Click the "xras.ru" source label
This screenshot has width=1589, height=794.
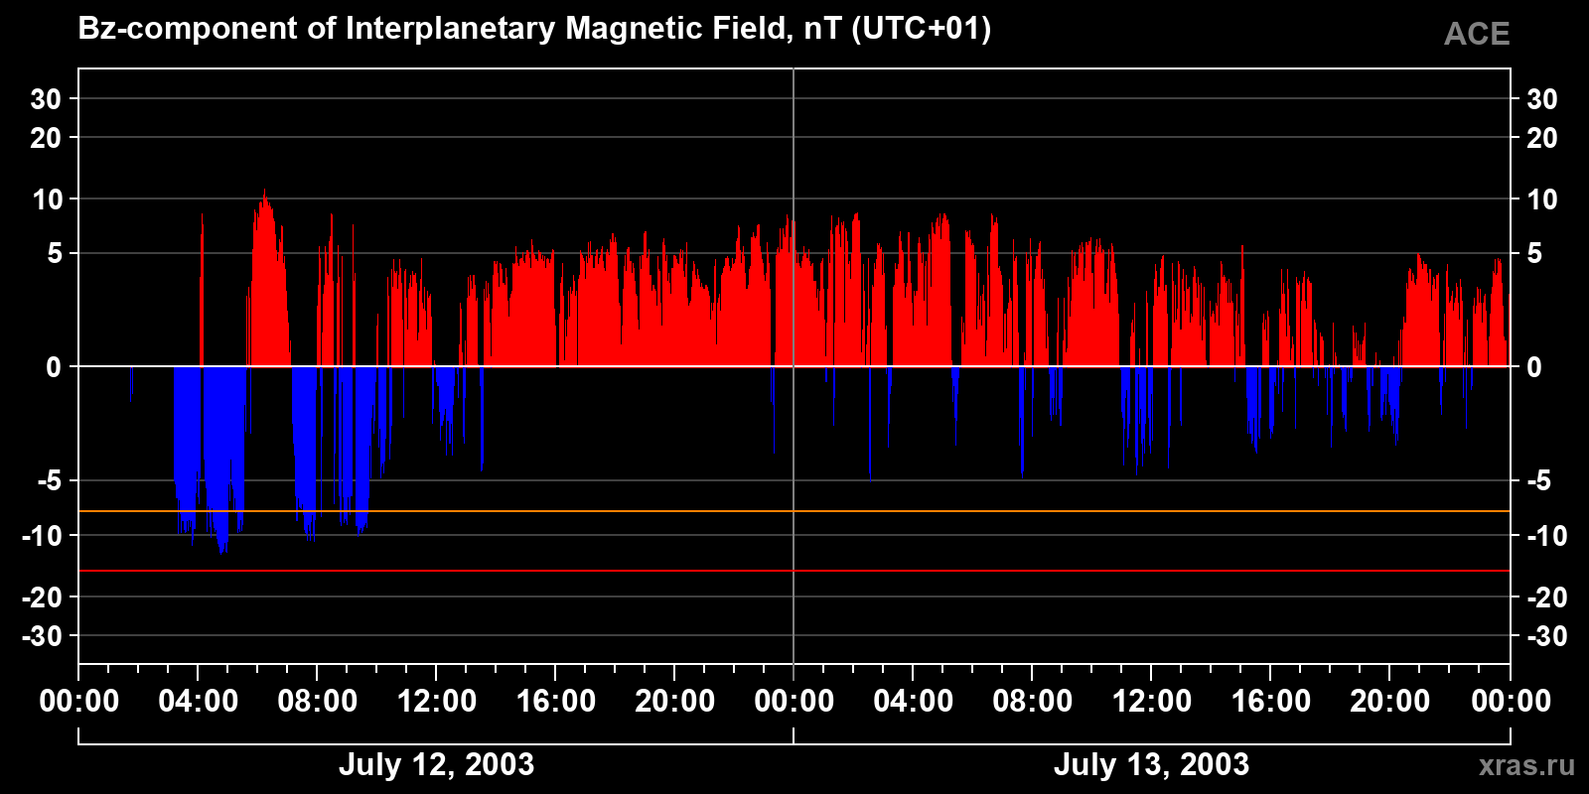[x=1526, y=765]
